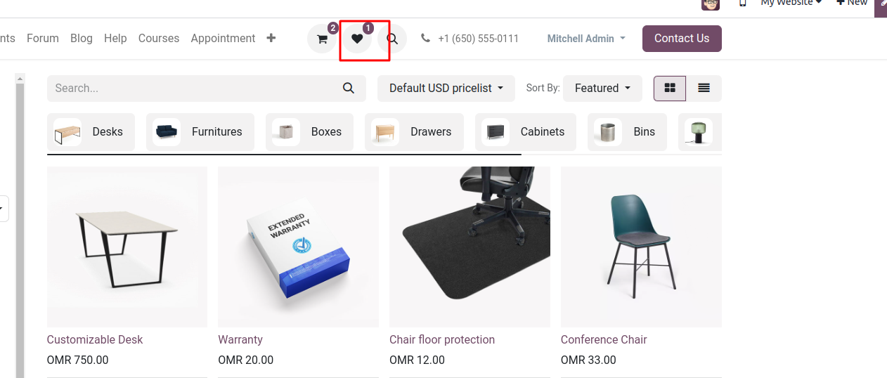Open the Courses menu item

click(x=159, y=38)
